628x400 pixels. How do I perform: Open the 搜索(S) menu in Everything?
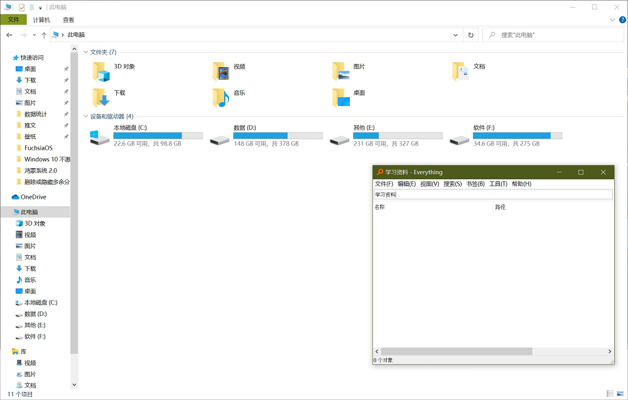pyautogui.click(x=452, y=184)
